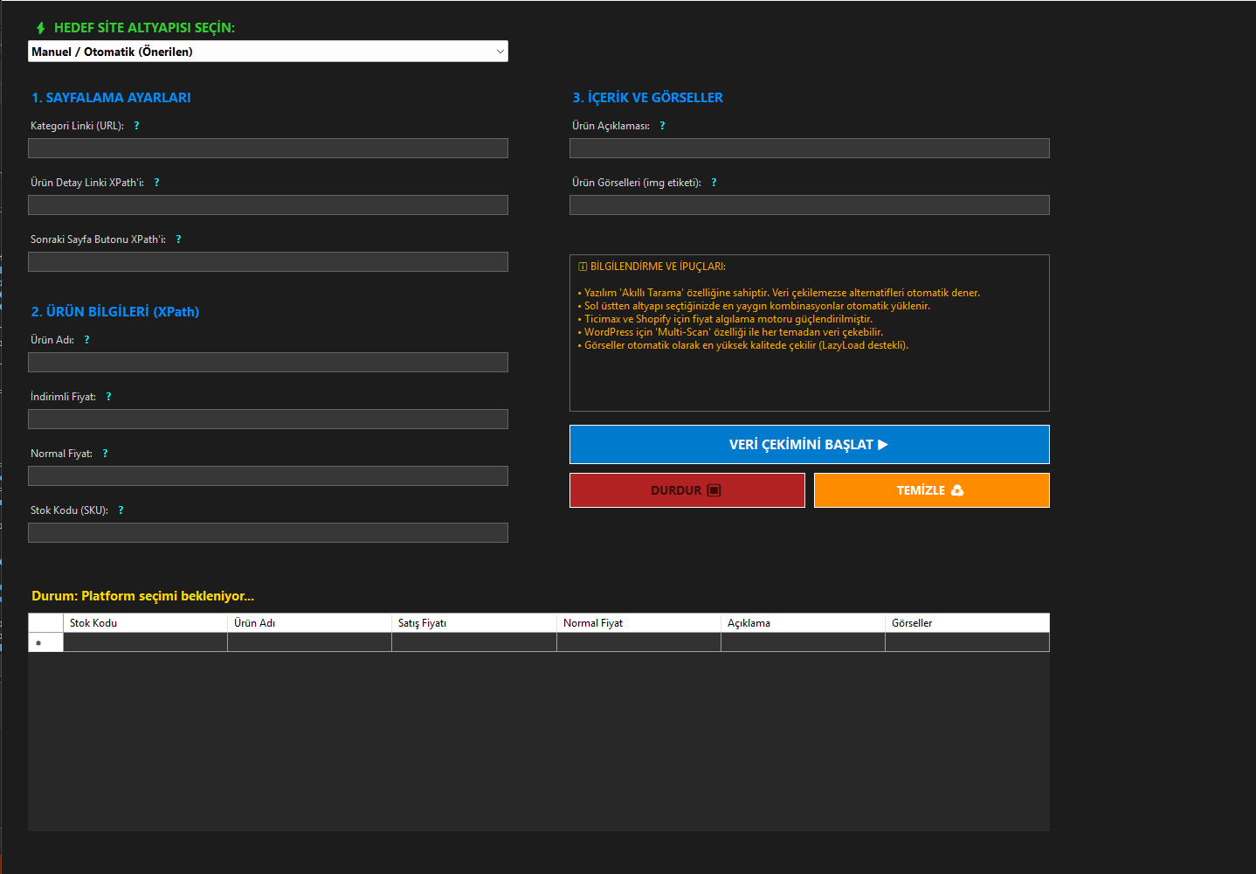
Task: Start scraping with VERİ ÇEKİMİNİ BAŞLAT button
Action: [x=810, y=444]
